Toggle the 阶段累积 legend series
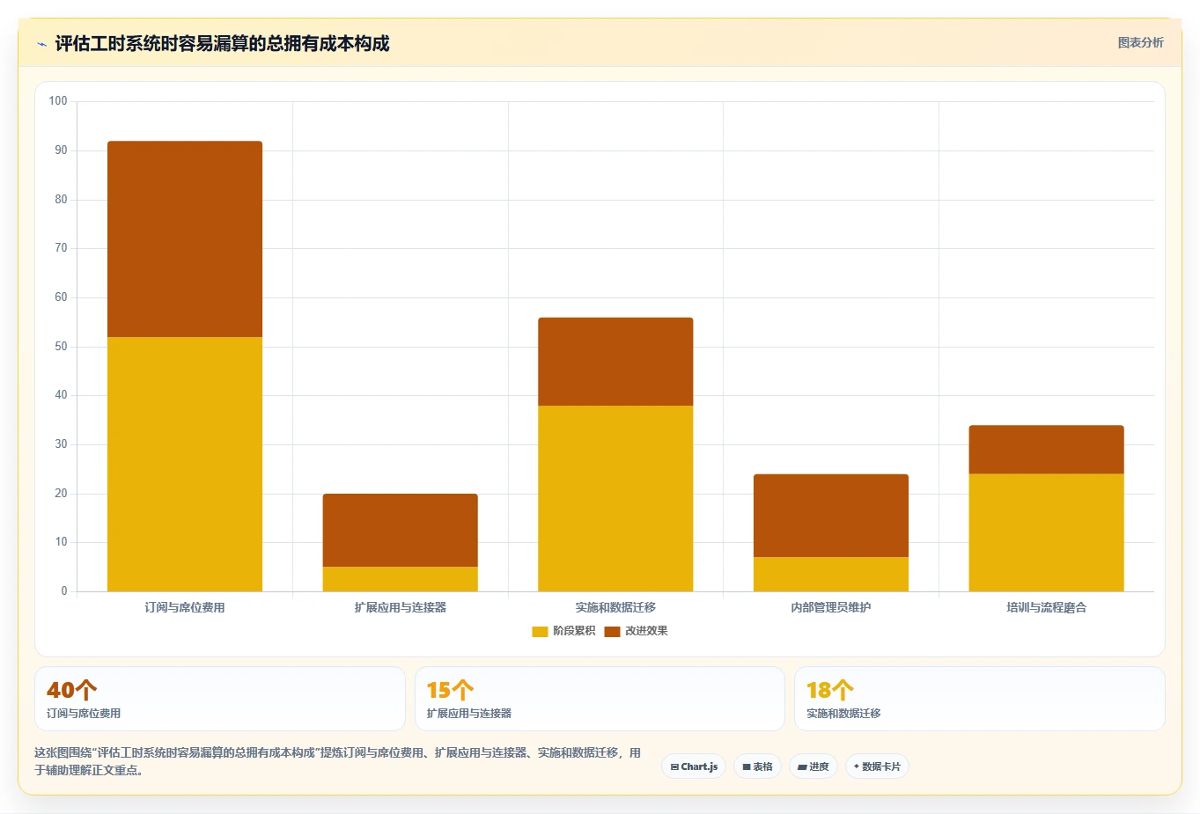Screen dimensions: 1200x814 563,631
